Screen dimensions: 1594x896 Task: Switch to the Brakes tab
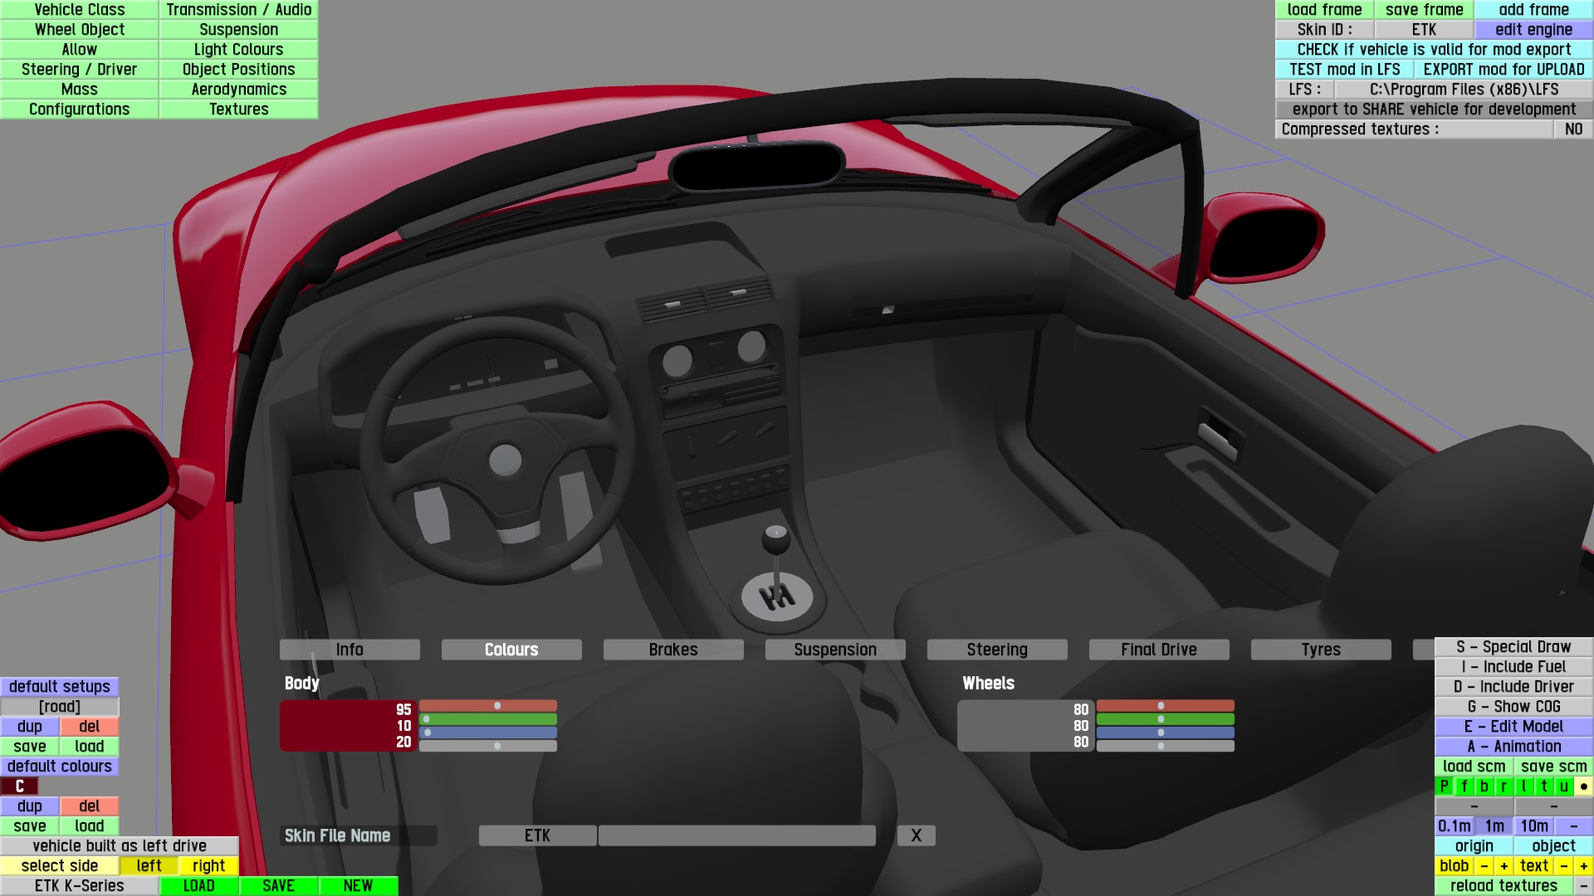click(672, 650)
